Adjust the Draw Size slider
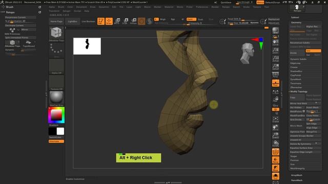 [x=238, y=23]
